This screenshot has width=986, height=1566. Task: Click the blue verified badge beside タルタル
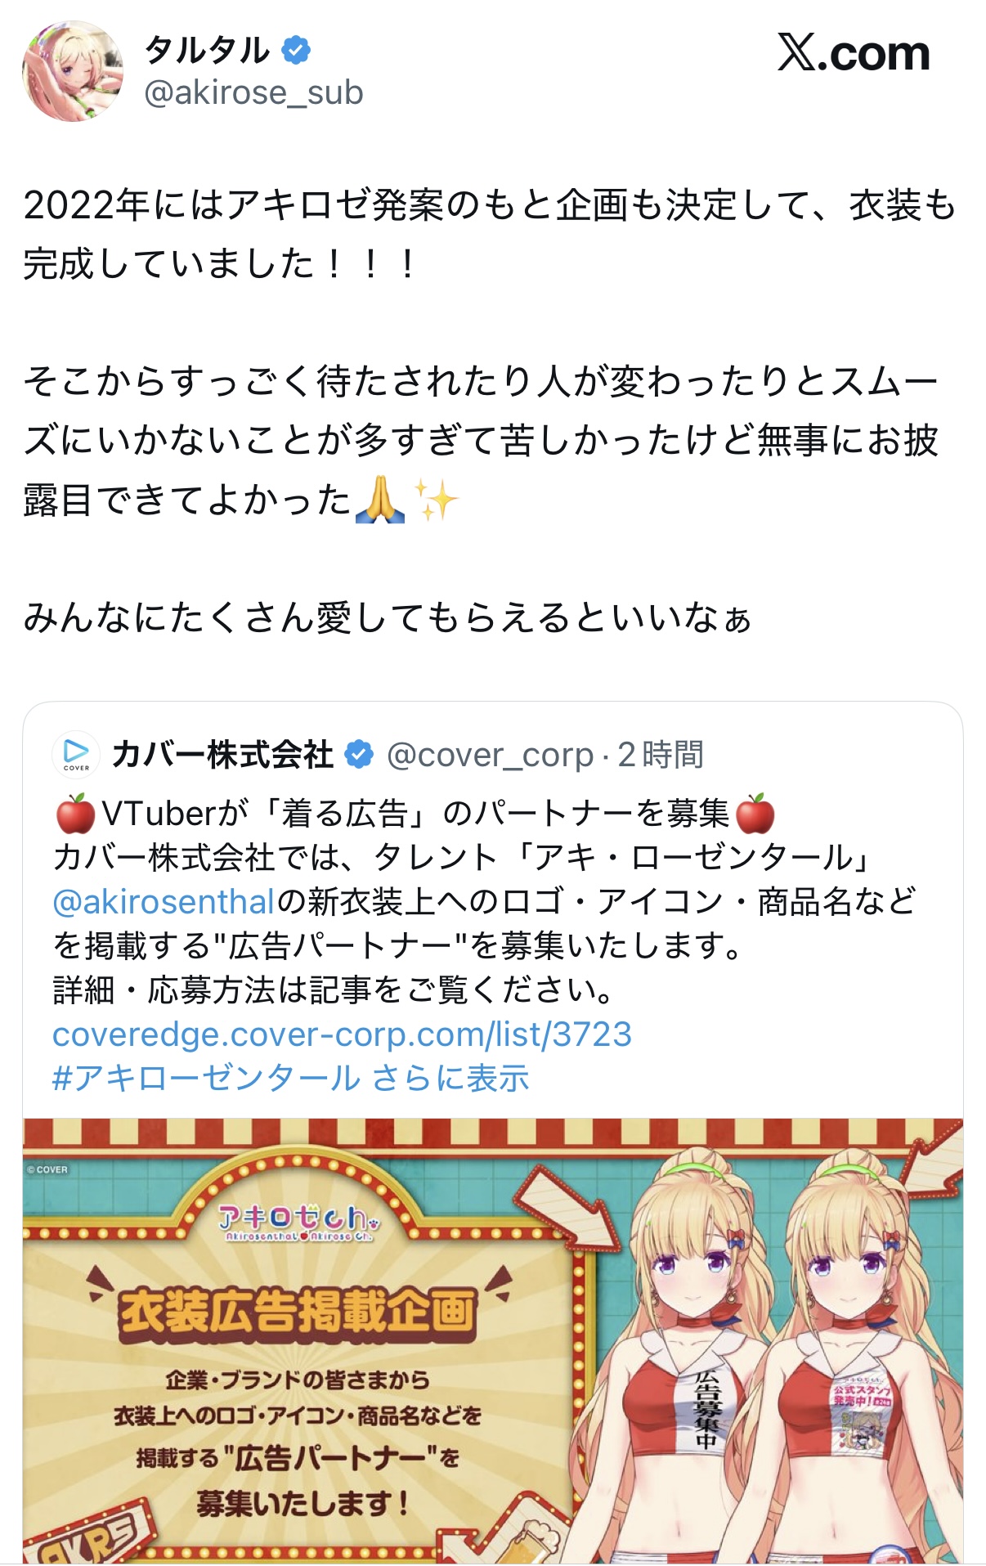296,51
